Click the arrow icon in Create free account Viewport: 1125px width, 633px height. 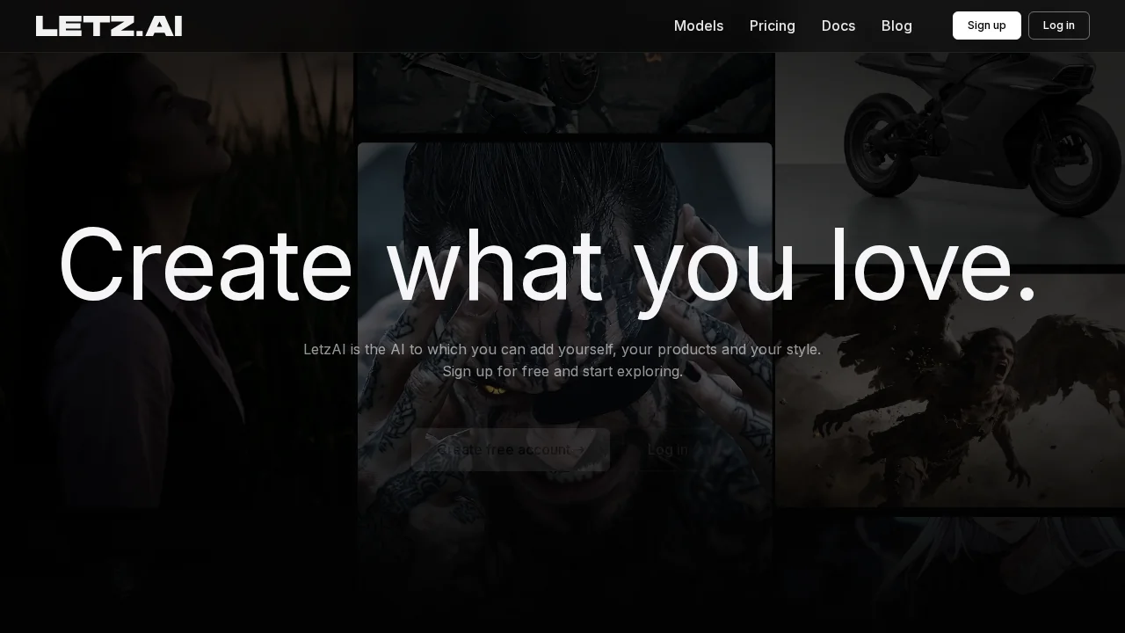[x=580, y=449]
